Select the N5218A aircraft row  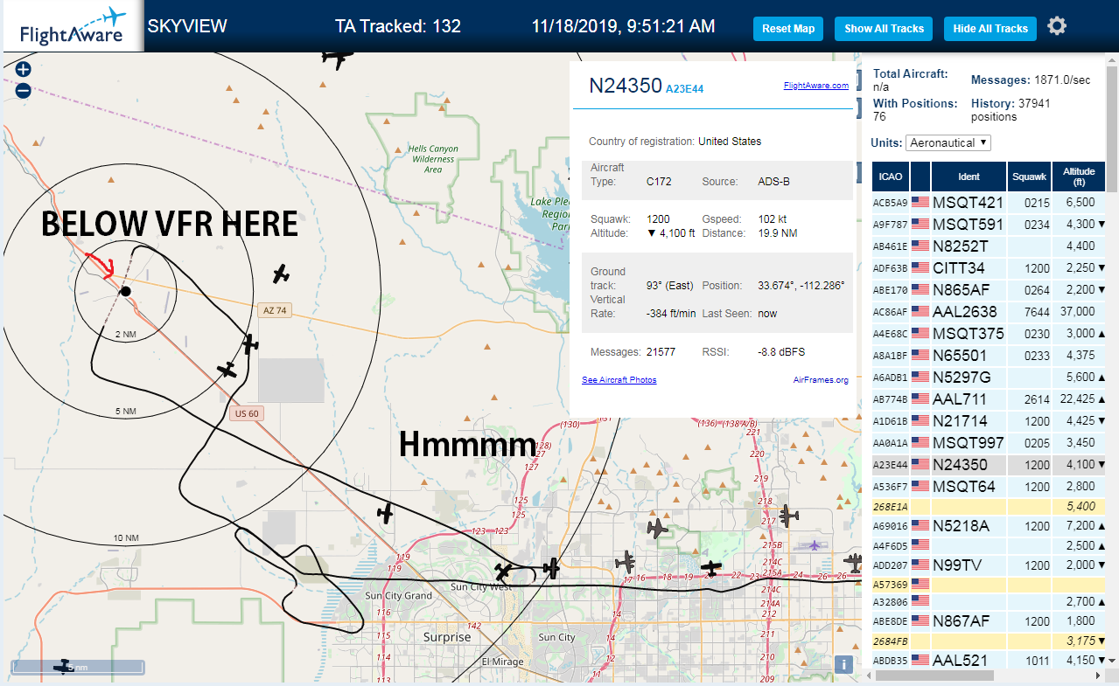tap(989, 526)
